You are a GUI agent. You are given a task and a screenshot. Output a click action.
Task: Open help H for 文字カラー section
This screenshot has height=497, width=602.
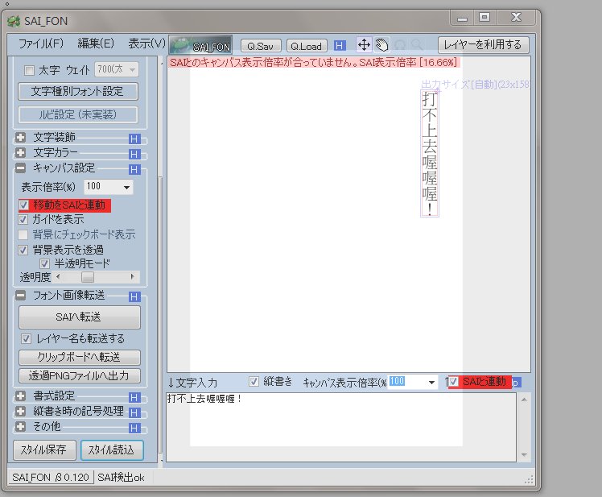pos(134,154)
